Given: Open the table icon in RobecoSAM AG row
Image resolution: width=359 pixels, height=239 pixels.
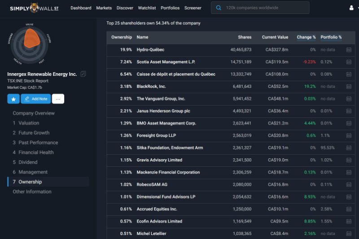Looking at the screenshot, I should pos(349,185).
